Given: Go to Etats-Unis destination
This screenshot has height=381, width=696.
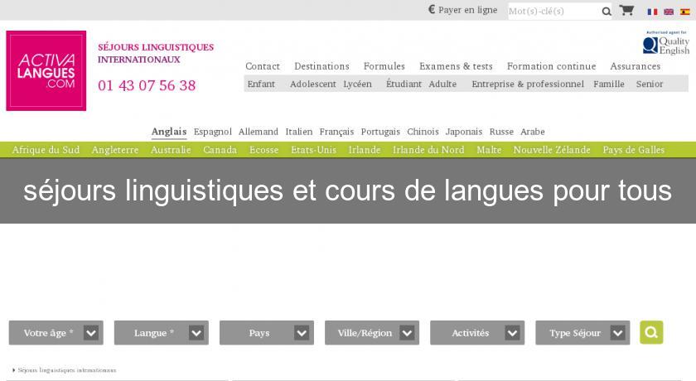Looking at the screenshot, I should [313, 150].
